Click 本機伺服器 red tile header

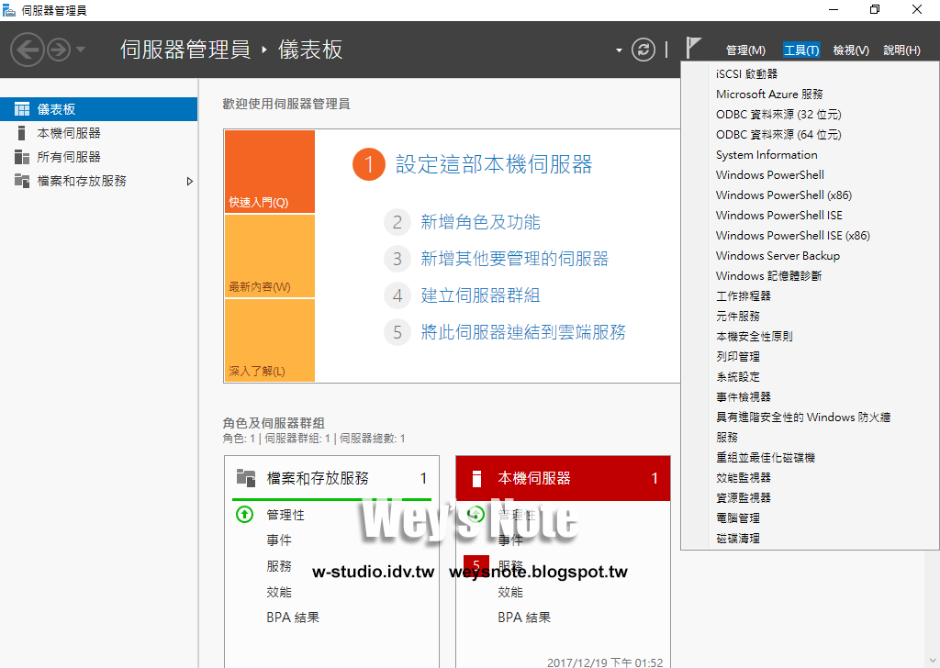563,478
